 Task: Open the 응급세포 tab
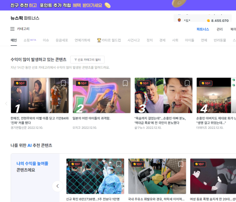click(x=62, y=40)
